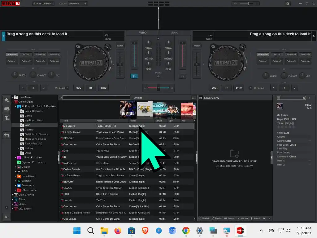Select the Me Entere album cover thumbnail
Viewport: 317px width, 238px height.
[x=128, y=109]
